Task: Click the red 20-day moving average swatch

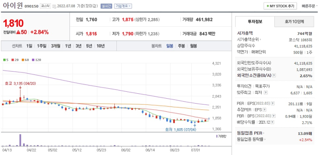Action: pyautogui.click(x=13, y=60)
